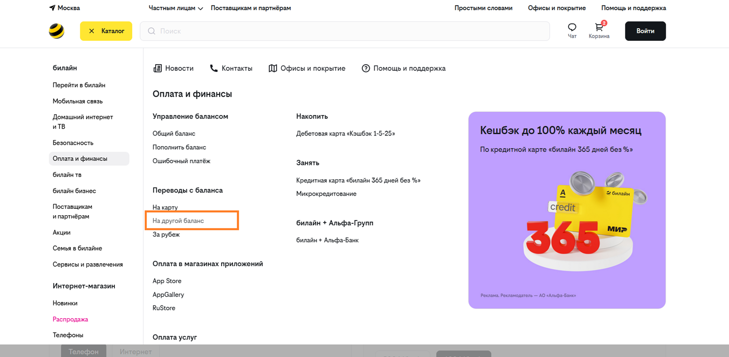
Task: Select Перейти в билайн in sidebar
Action: 79,85
